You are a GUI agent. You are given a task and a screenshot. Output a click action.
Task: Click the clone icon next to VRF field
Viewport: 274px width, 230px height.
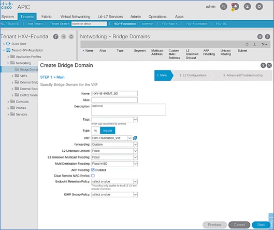point(135,138)
